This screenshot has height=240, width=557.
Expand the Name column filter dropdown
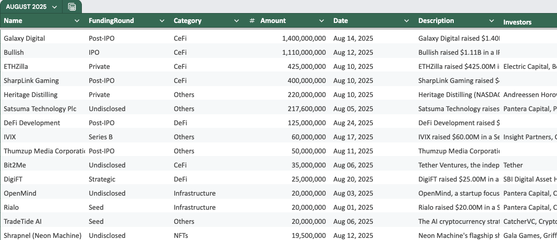[77, 21]
